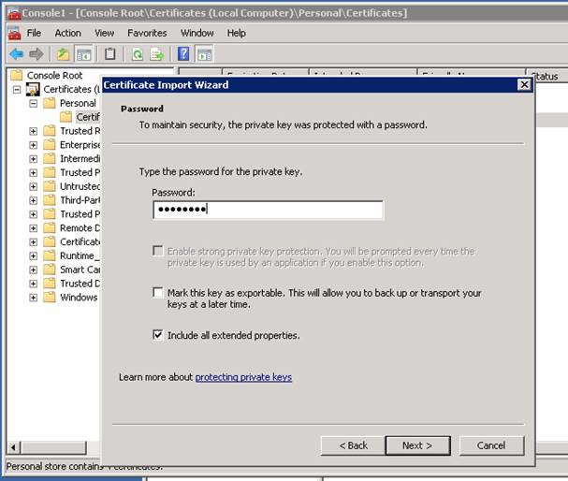Click the Up One Level folder icon

(63, 54)
